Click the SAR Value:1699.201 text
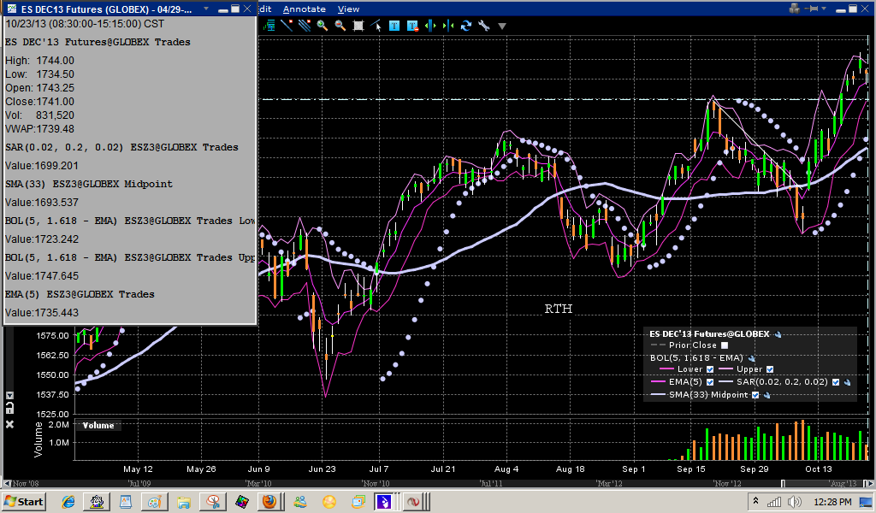876x513 pixels. 42,166
